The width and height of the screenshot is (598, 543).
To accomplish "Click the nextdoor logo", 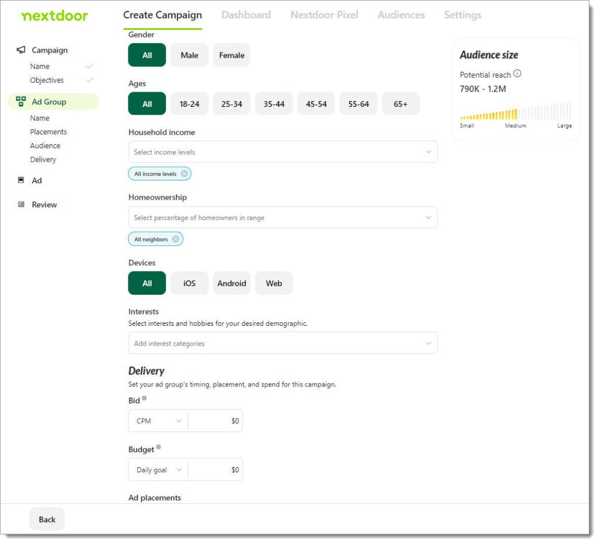I will pyautogui.click(x=54, y=15).
